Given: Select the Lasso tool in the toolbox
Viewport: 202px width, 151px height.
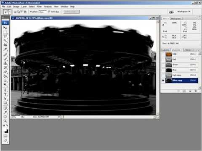Looking at the screenshot, I should click(5, 36).
